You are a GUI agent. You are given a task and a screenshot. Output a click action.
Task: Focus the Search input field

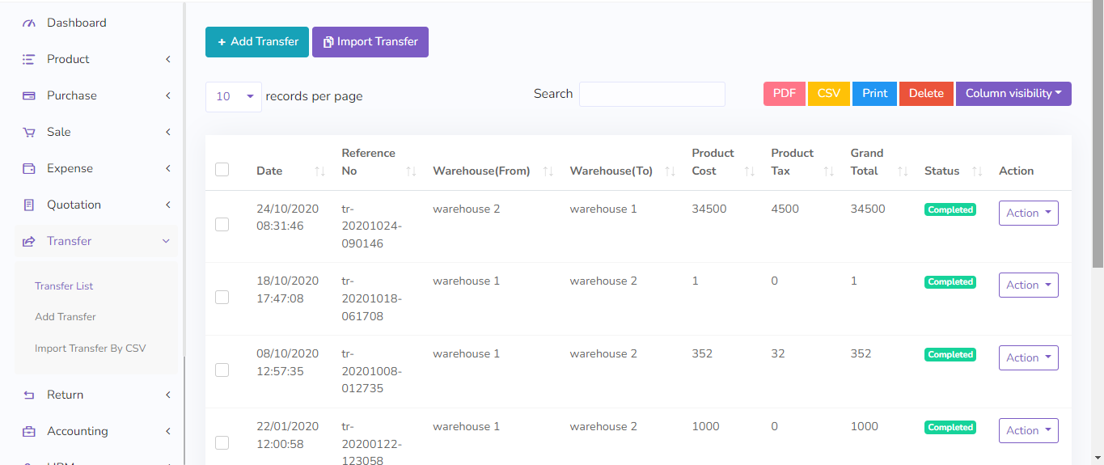point(652,95)
